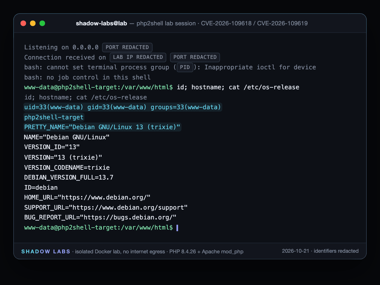The image size is (380, 285).
Task: Click the VERSION_ID="13" line
Action: 52,147
